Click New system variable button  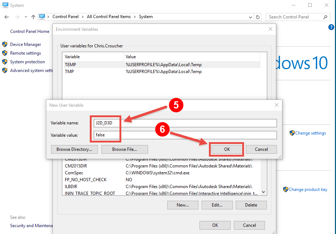coord(182,205)
